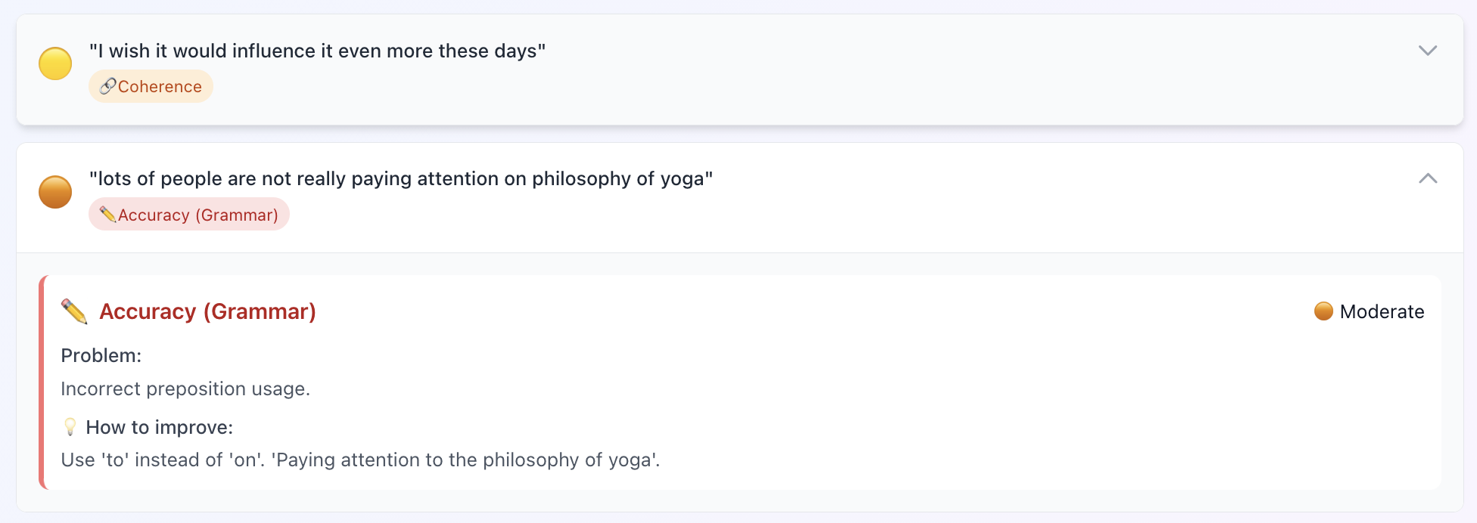Image resolution: width=1477 pixels, height=523 pixels.
Task: Click the yellow severity dot on the first card
Action: pos(55,63)
